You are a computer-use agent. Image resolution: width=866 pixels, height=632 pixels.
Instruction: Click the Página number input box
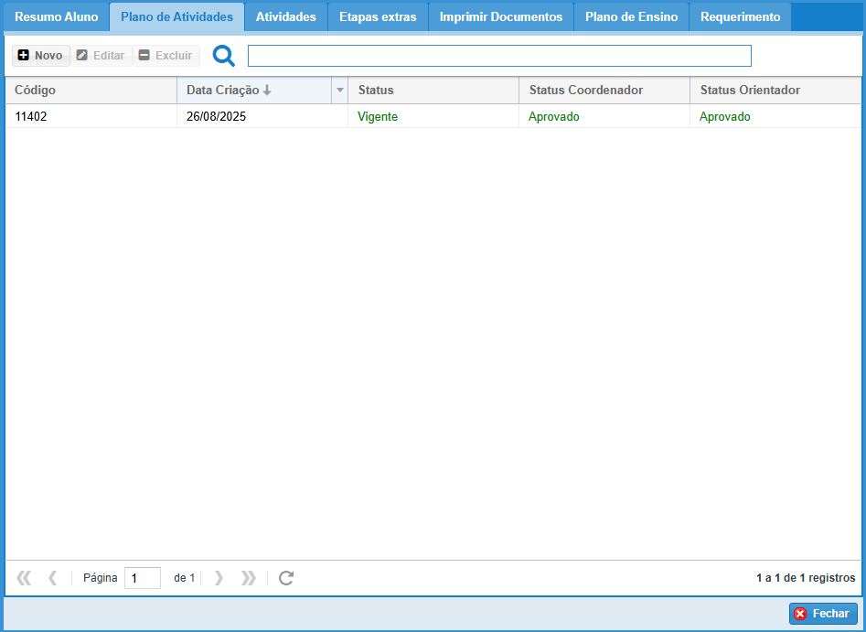pyautogui.click(x=142, y=578)
